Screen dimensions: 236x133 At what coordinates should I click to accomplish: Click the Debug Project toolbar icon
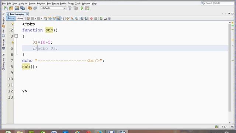pos(87,8)
